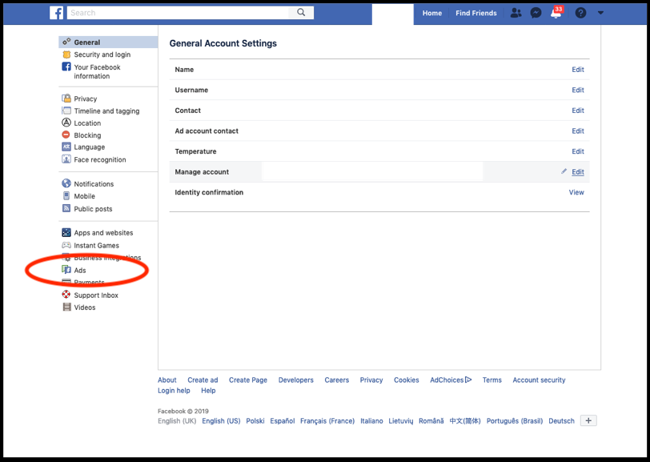Open Support Inbox in sidebar

tap(96, 295)
